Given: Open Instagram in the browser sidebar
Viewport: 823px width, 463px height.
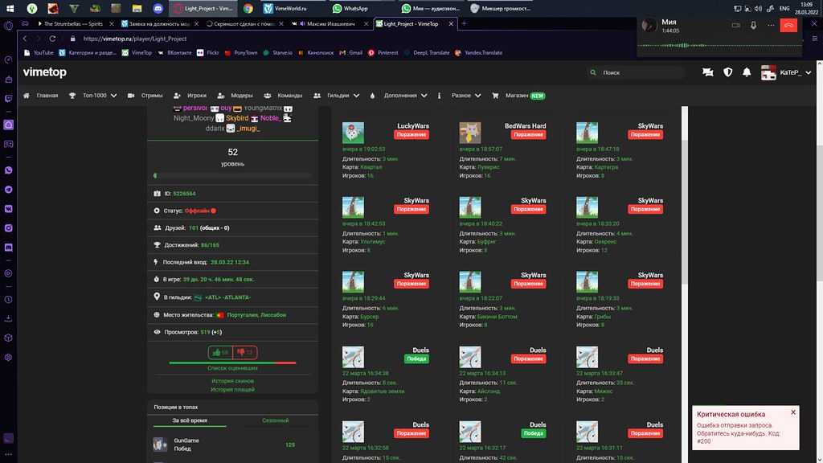Looking at the screenshot, I should pos(8,227).
